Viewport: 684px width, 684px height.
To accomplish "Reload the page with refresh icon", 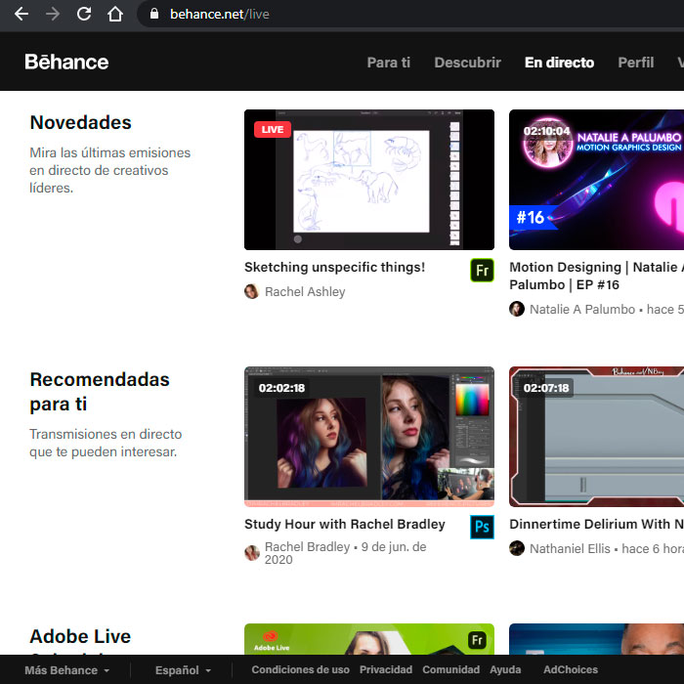I will coord(84,14).
